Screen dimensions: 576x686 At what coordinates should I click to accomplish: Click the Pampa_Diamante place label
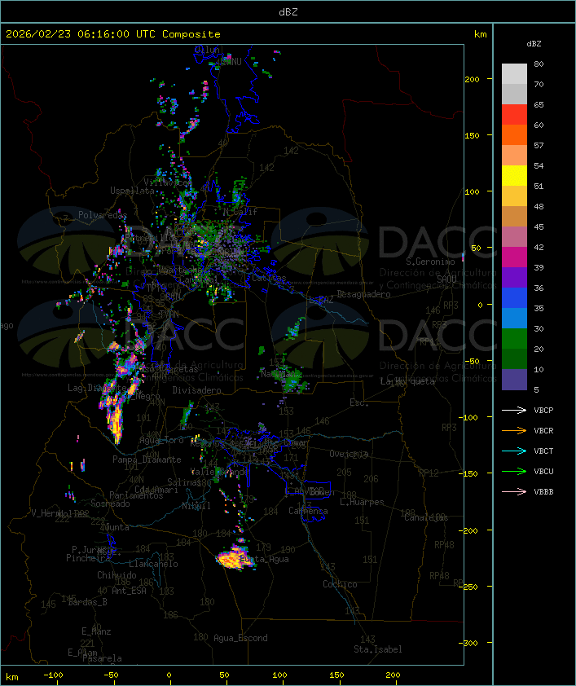point(147,460)
